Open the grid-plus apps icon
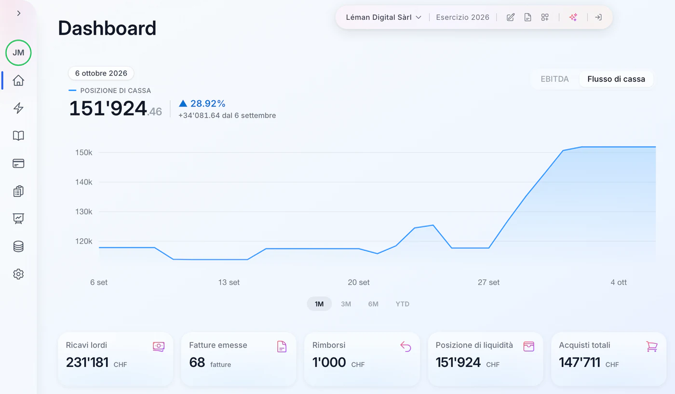Screen dimensions: 675x394 click(545, 17)
